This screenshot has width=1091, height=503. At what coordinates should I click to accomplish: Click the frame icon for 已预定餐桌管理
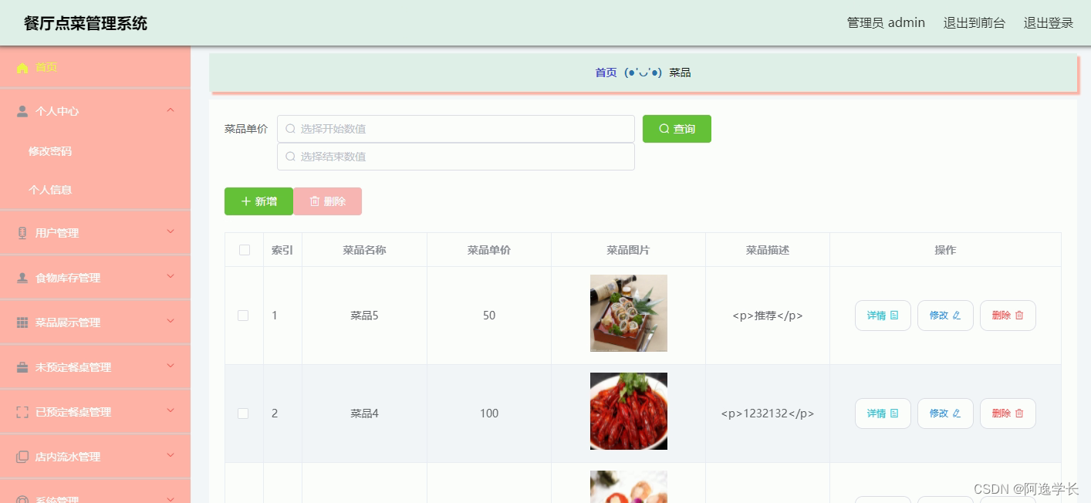pos(22,412)
